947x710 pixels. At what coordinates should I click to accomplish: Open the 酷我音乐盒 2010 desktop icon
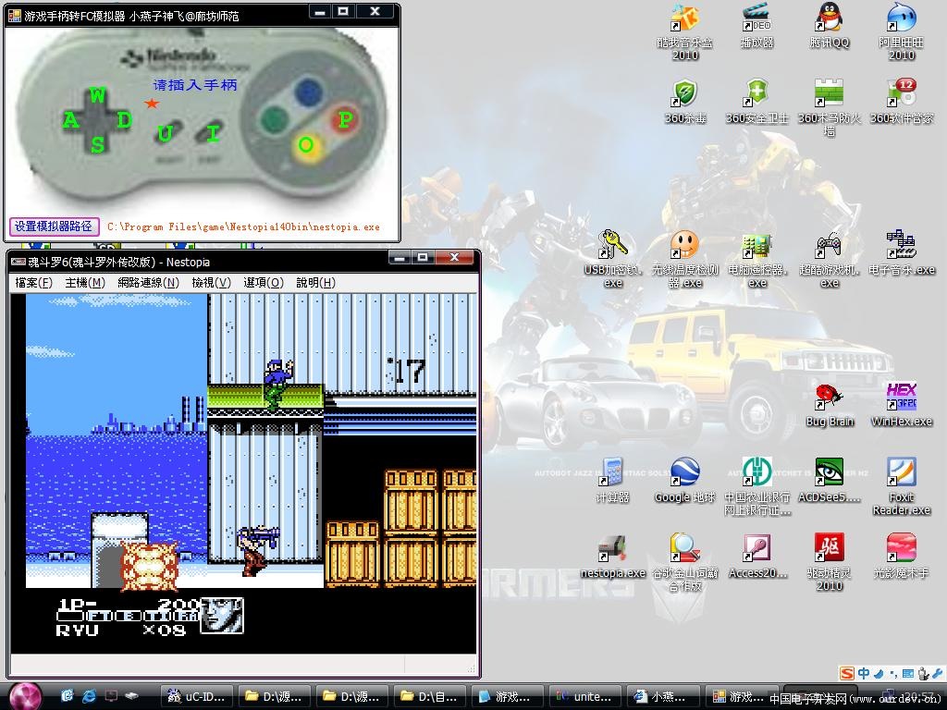click(x=685, y=31)
